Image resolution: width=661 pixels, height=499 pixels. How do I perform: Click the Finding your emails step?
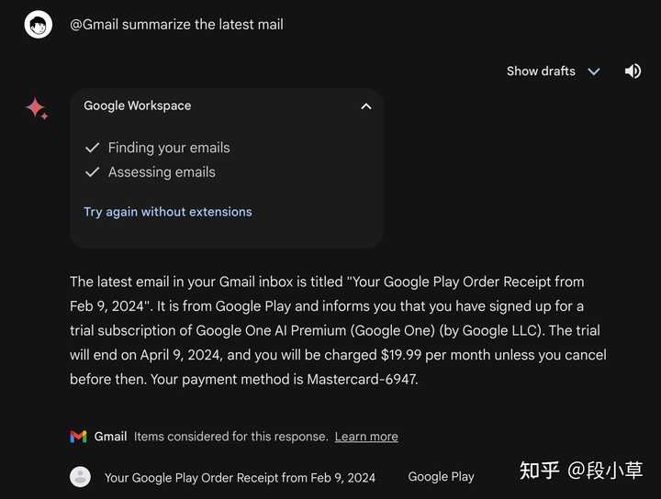169,148
